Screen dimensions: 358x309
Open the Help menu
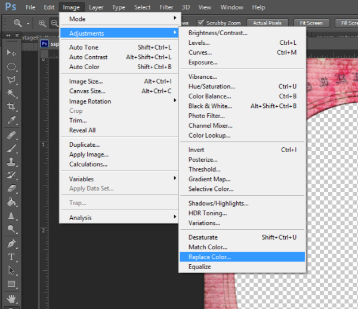pos(258,7)
